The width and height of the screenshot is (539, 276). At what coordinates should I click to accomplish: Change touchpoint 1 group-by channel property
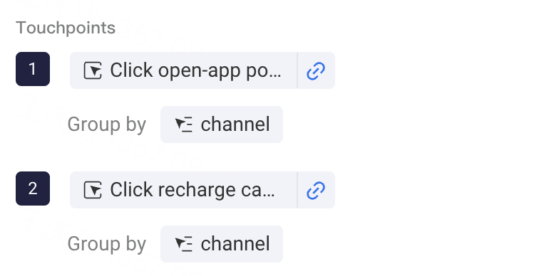tap(222, 124)
